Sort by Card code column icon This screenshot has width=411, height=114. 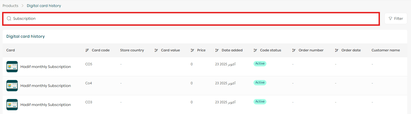click(x=87, y=50)
